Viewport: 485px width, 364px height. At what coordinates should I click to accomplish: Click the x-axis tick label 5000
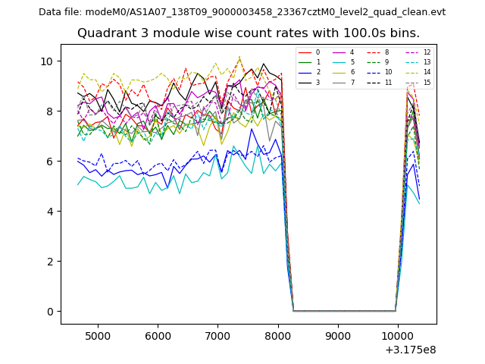(x=98, y=336)
